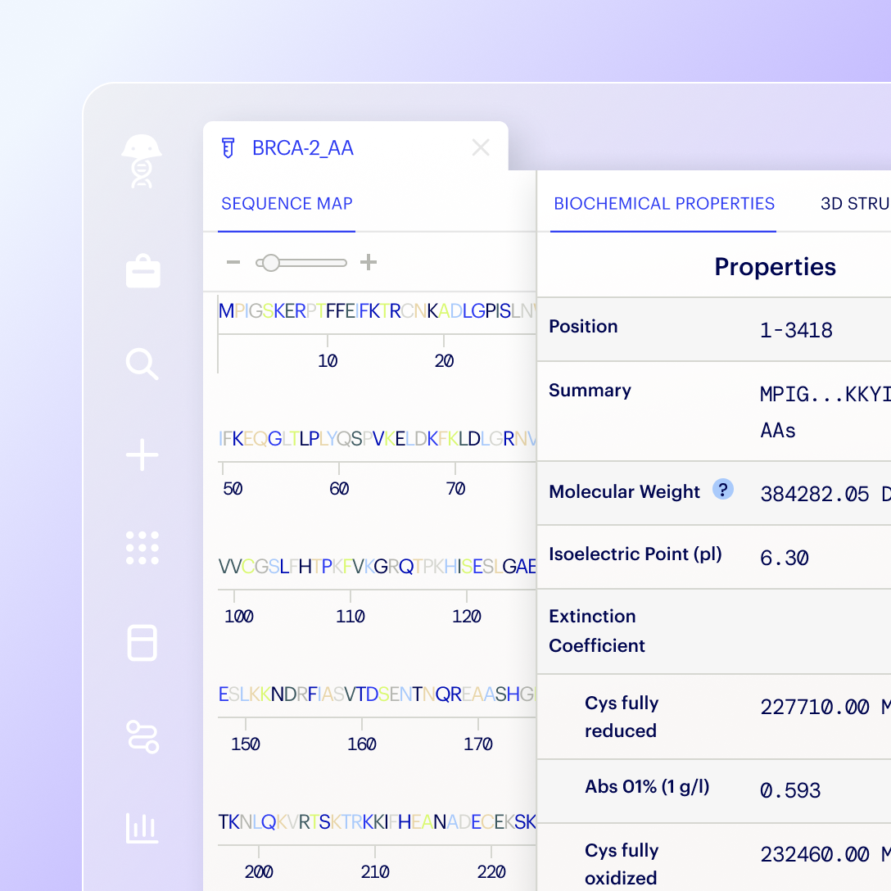Open the analytics bar chart icon
This screenshot has height=891, width=891.
(x=142, y=829)
